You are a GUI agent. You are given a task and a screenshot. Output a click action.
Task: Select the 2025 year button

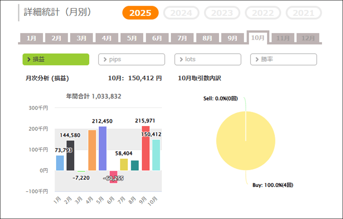140,13
